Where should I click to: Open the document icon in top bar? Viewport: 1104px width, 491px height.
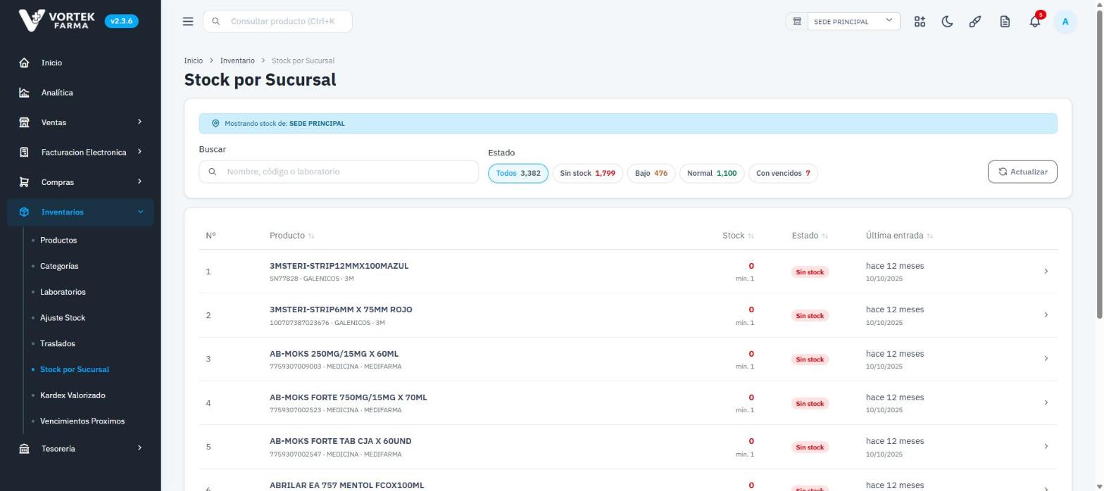pyautogui.click(x=1005, y=22)
